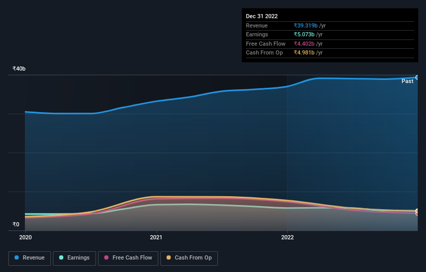Screen dimensions: 426x272
Task: Toggle the Free Cash Flow legend button
Action: click(x=128, y=258)
